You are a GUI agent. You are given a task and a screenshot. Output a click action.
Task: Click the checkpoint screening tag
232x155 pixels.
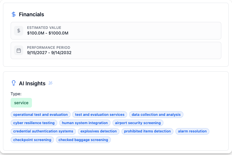(32, 140)
